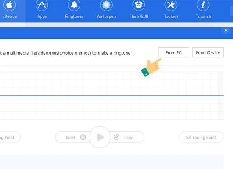Open the Wallpapers flower icon
Image resolution: width=233 pixels, height=169 pixels.
pos(106,5)
